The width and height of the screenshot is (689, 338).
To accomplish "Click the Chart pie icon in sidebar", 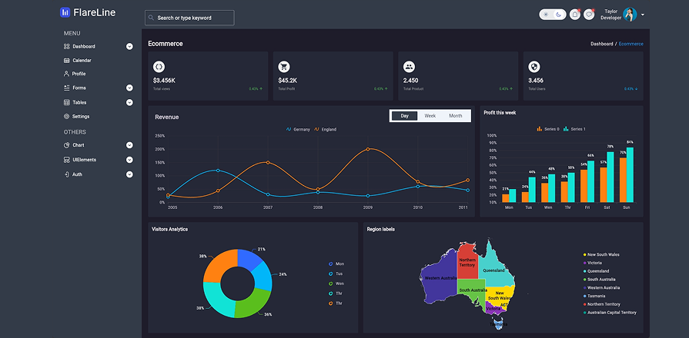I will coord(67,145).
